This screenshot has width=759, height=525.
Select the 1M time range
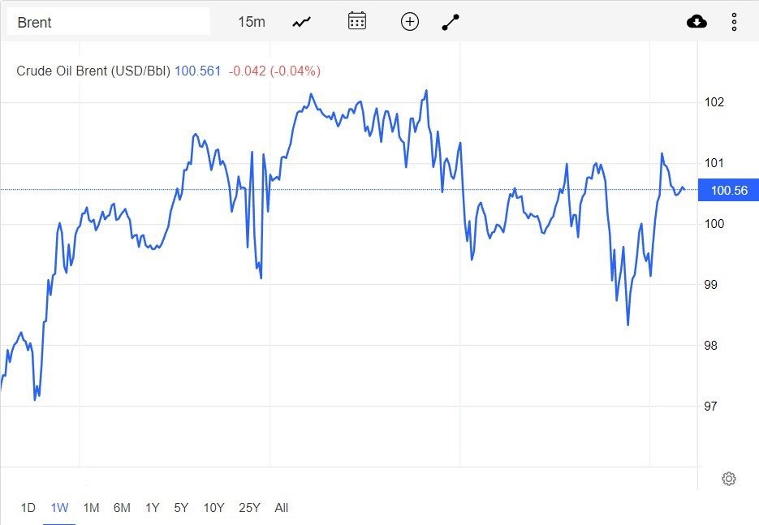(91, 508)
